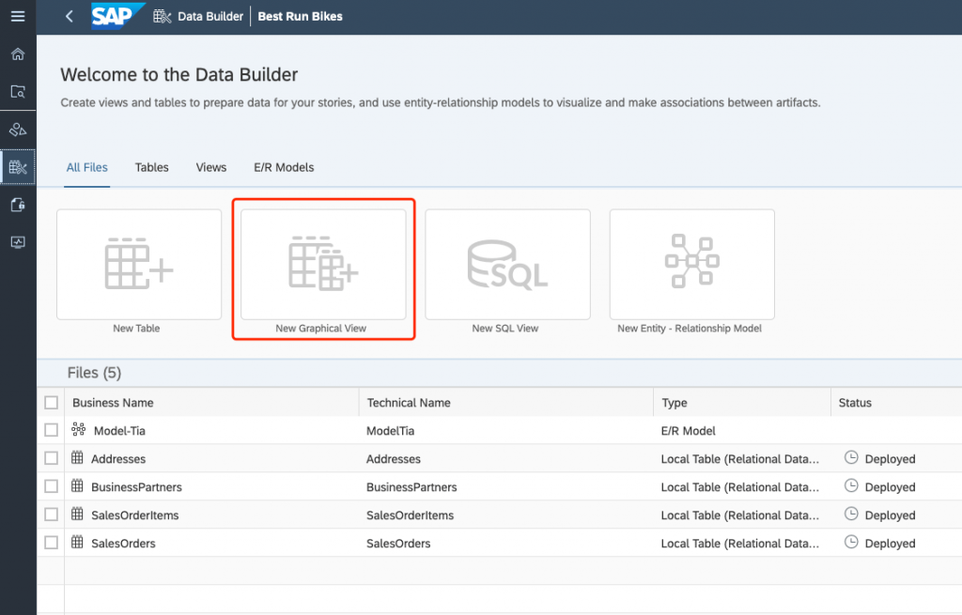The height and width of the screenshot is (615, 962).
Task: Check the Addresses row checkbox
Action: (x=52, y=458)
